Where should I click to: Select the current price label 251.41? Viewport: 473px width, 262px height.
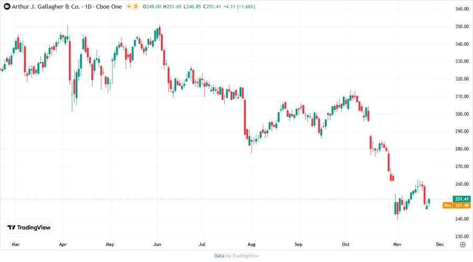coord(462,199)
